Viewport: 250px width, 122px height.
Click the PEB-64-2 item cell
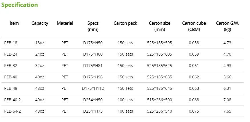coord(12,111)
